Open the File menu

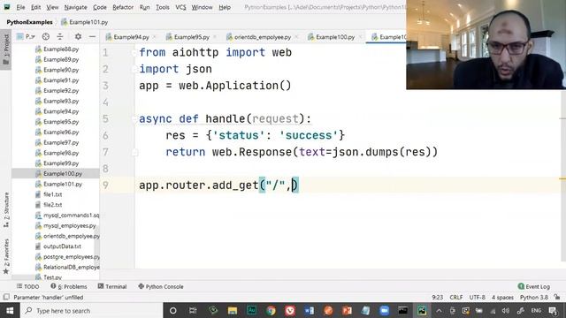click(20, 7)
